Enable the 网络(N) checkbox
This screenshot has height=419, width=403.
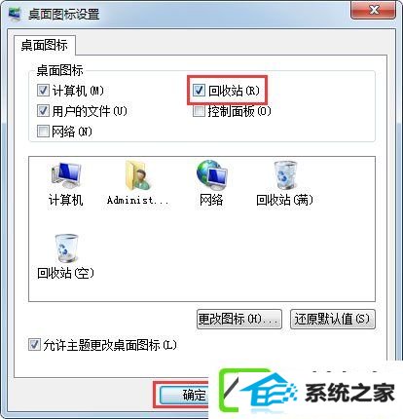coord(43,132)
